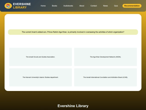Viewport: 146px width, 110px height.
Task: Click the Recommendation button
Action: 132,6
